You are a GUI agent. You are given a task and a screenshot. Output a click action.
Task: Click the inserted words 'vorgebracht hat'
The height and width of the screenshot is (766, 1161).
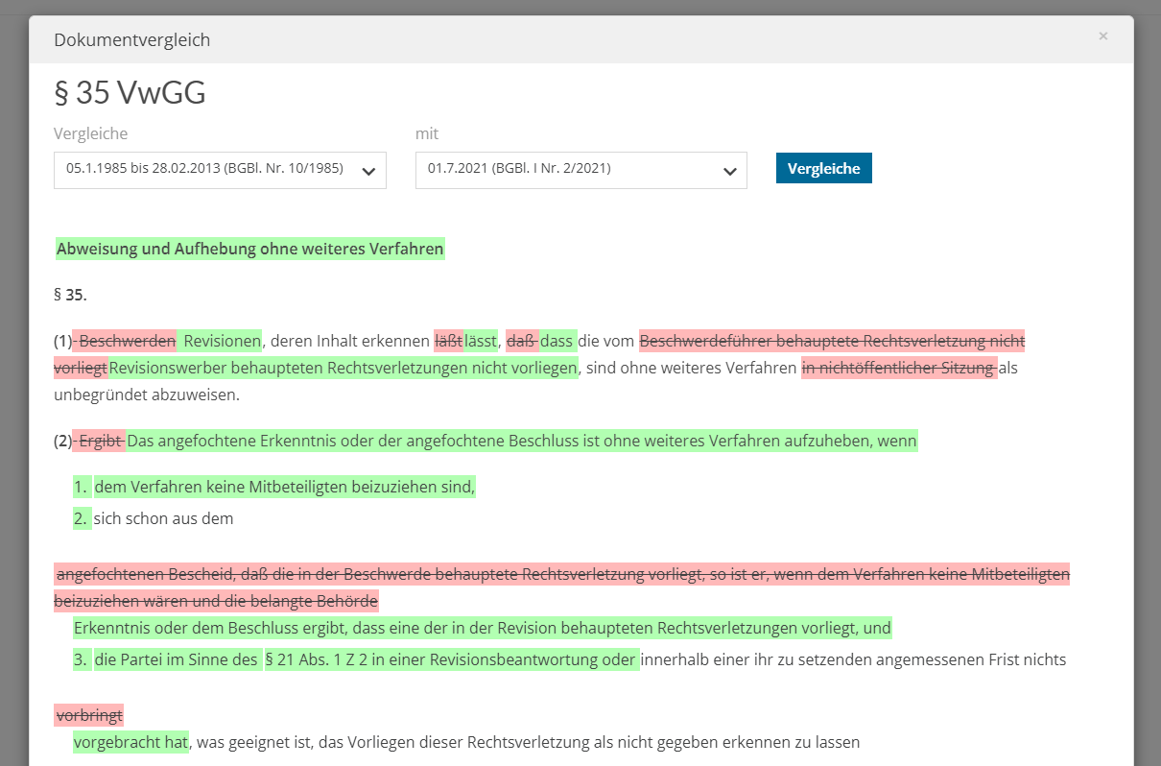click(x=130, y=743)
